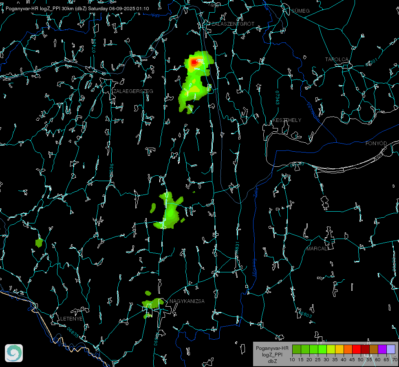This screenshot has height=367, width=399.
Task: Click the 06835 road number label
Action: coord(73,333)
